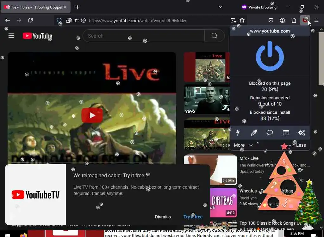Click the Domains connected 9 out of 10 stat
This screenshot has height=237, width=324.
point(270,101)
